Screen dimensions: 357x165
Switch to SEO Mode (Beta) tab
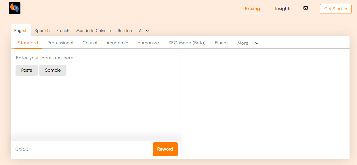pos(187,43)
